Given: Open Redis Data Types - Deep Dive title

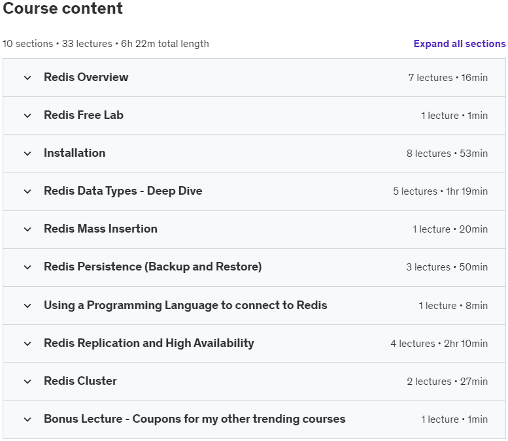Looking at the screenshot, I should [123, 191].
